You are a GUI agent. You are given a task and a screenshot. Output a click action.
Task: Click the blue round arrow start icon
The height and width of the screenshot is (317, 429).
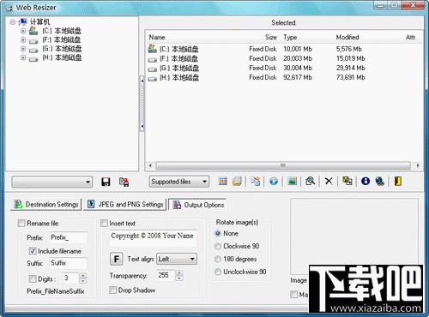274,181
